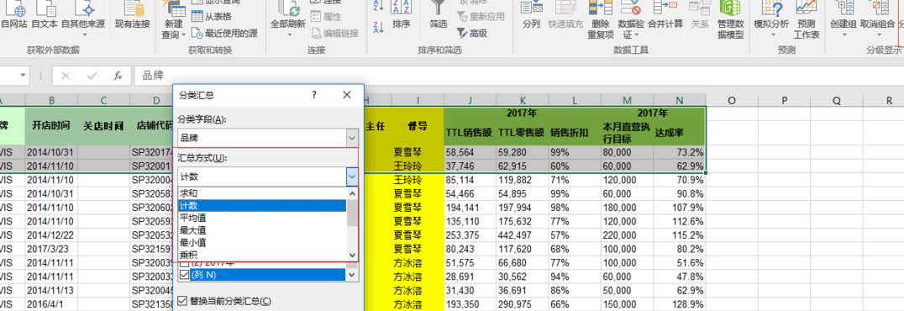This screenshot has height=311, width=904.
Task: Select 最小值 in the function list
Action: [262, 242]
